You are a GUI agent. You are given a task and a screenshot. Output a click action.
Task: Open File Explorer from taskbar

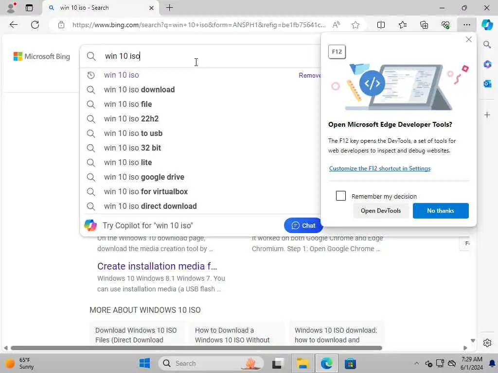(302, 363)
